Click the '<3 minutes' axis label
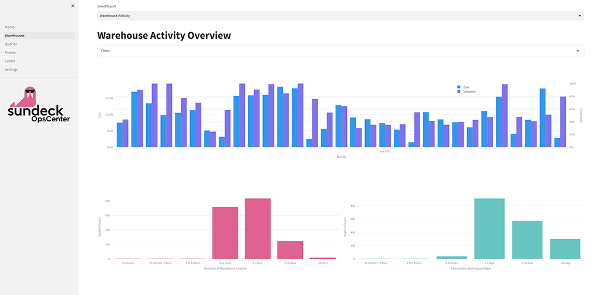Viewport: 601px width, 295px height. pyautogui.click(x=127, y=263)
